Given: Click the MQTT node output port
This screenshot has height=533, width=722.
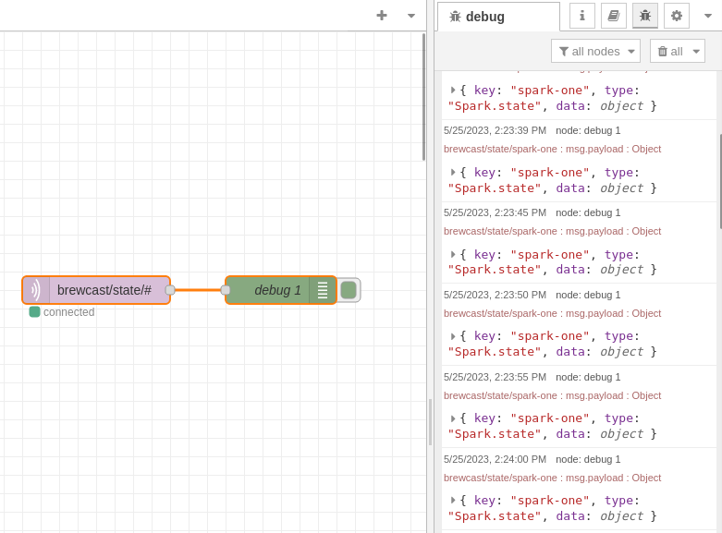Looking at the screenshot, I should click(170, 290).
